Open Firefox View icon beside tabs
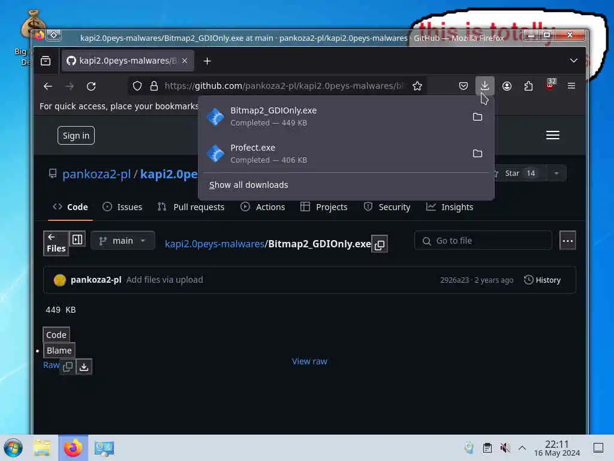The image size is (614, 461). [x=46, y=61]
